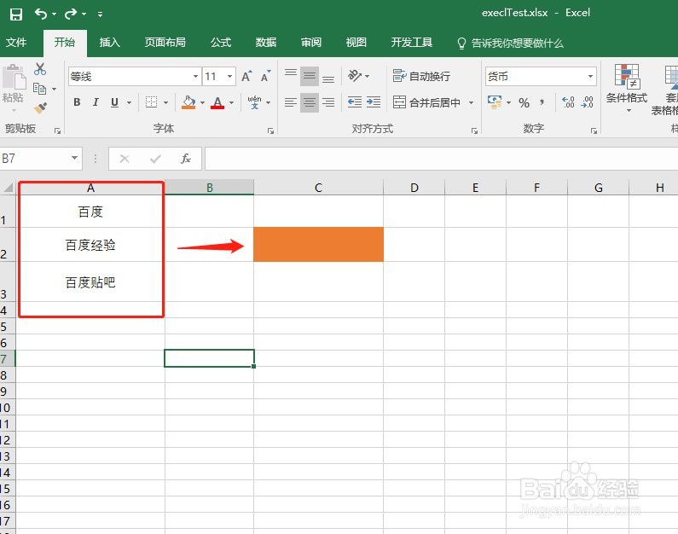The height and width of the screenshot is (534, 678).
Task: Click the formula bar input area
Action: (441, 159)
